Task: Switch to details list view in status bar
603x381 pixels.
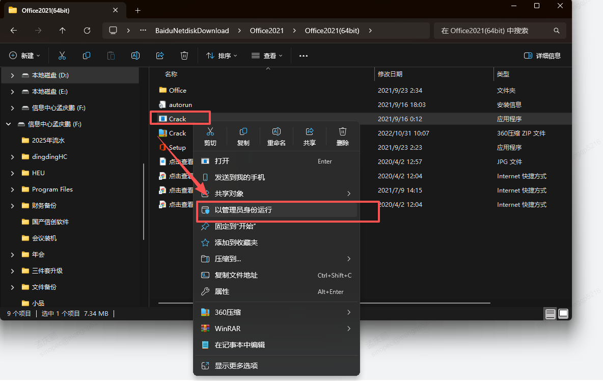Action: [x=550, y=314]
